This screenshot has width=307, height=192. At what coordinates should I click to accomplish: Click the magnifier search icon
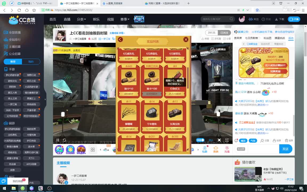(x=231, y=19)
